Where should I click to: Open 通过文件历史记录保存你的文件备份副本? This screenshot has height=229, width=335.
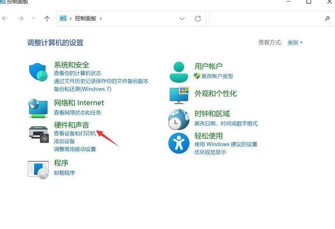[x=101, y=81]
